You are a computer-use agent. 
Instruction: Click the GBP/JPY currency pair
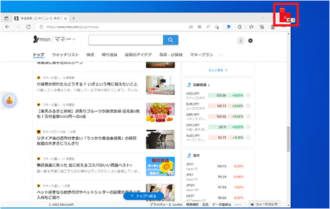[x=193, y=114]
